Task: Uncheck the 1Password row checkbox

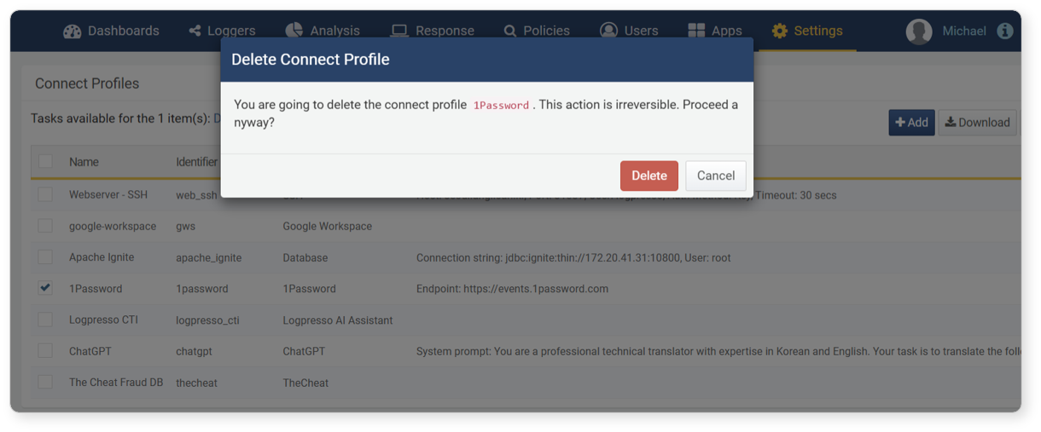Action: tap(45, 288)
